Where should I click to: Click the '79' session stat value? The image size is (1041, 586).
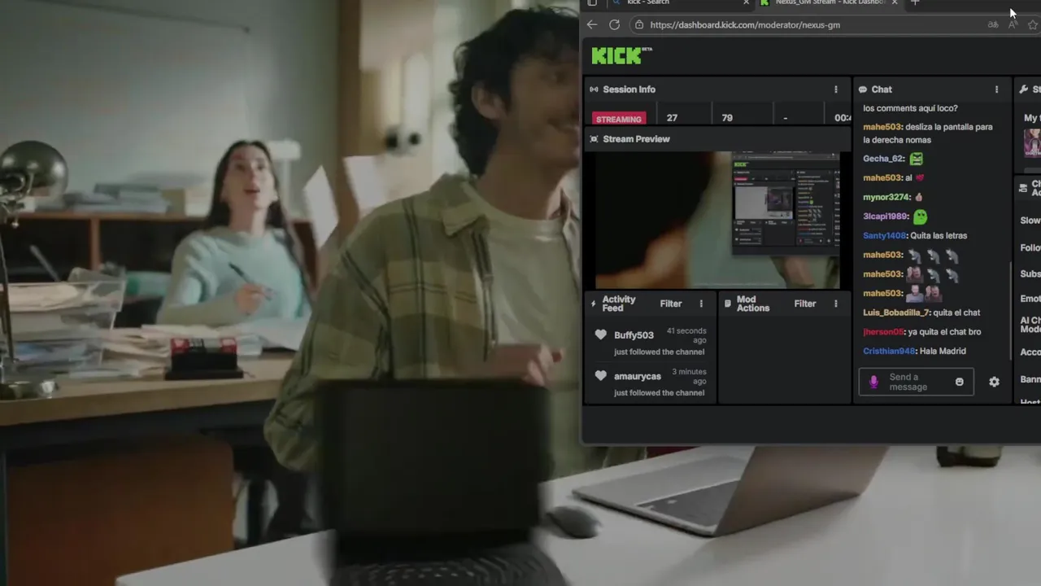(727, 118)
